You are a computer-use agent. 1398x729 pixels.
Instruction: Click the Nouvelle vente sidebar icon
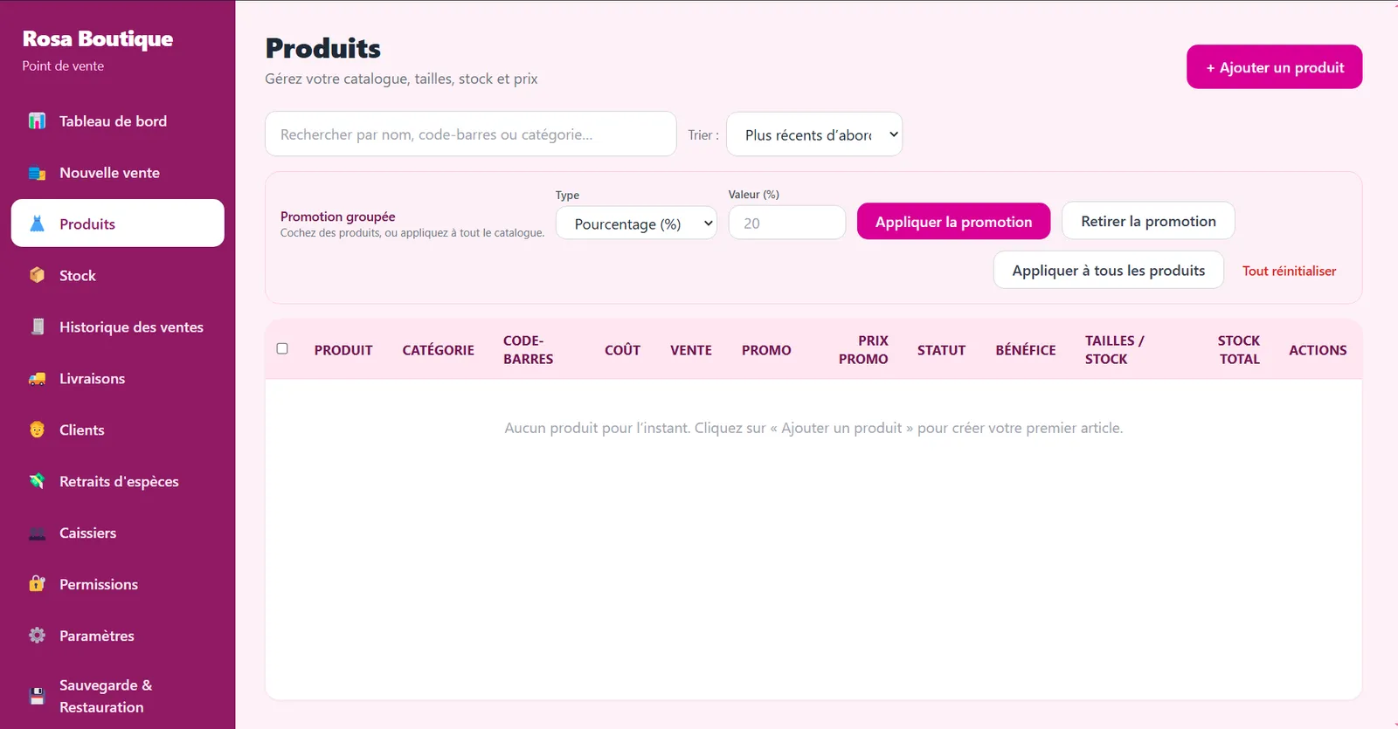[37, 173]
